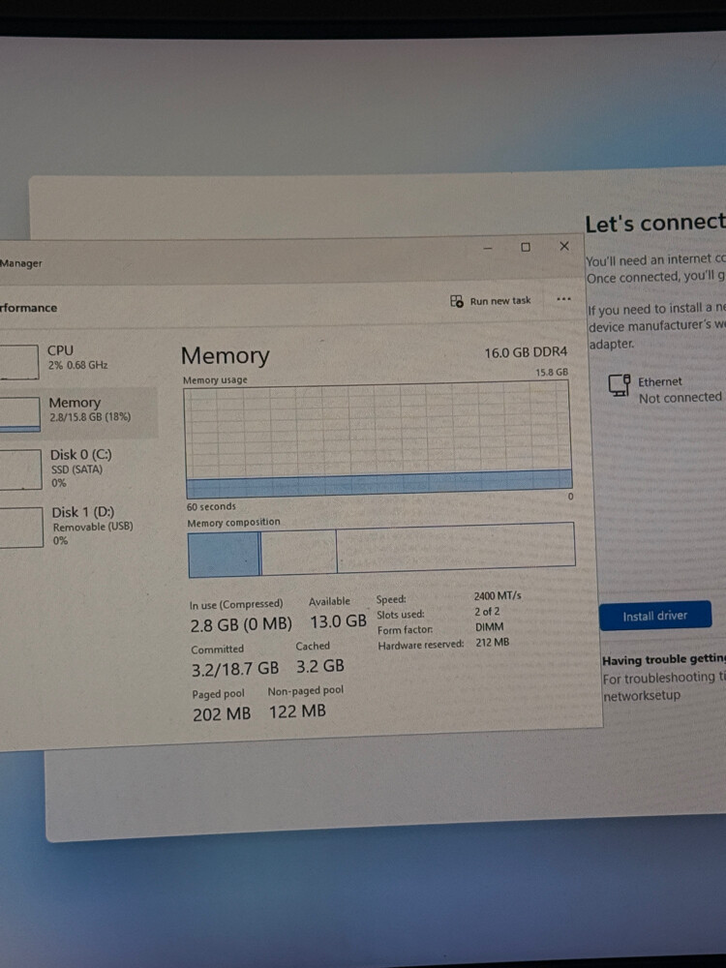Open the three-dot more options menu
Screen dimensions: 726x968
pos(563,299)
